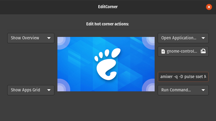This screenshot has height=121, width=216.
Task: Open the Show Overview corner action dropdown
Action: click(x=31, y=38)
